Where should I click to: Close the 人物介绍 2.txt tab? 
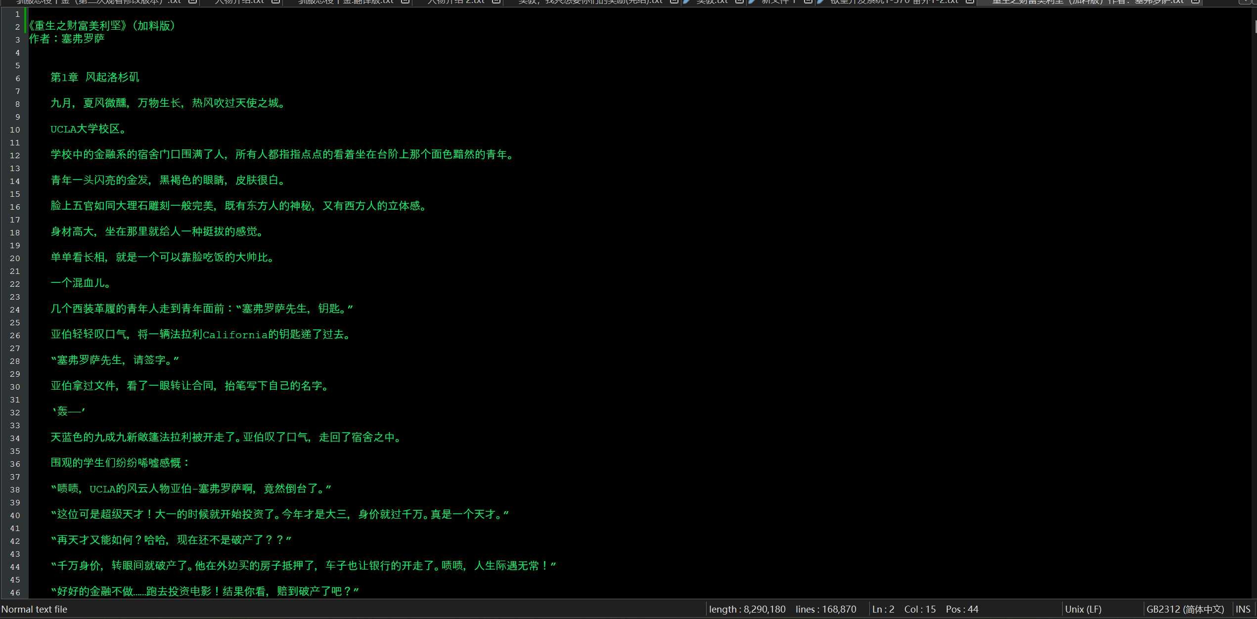click(x=496, y=2)
